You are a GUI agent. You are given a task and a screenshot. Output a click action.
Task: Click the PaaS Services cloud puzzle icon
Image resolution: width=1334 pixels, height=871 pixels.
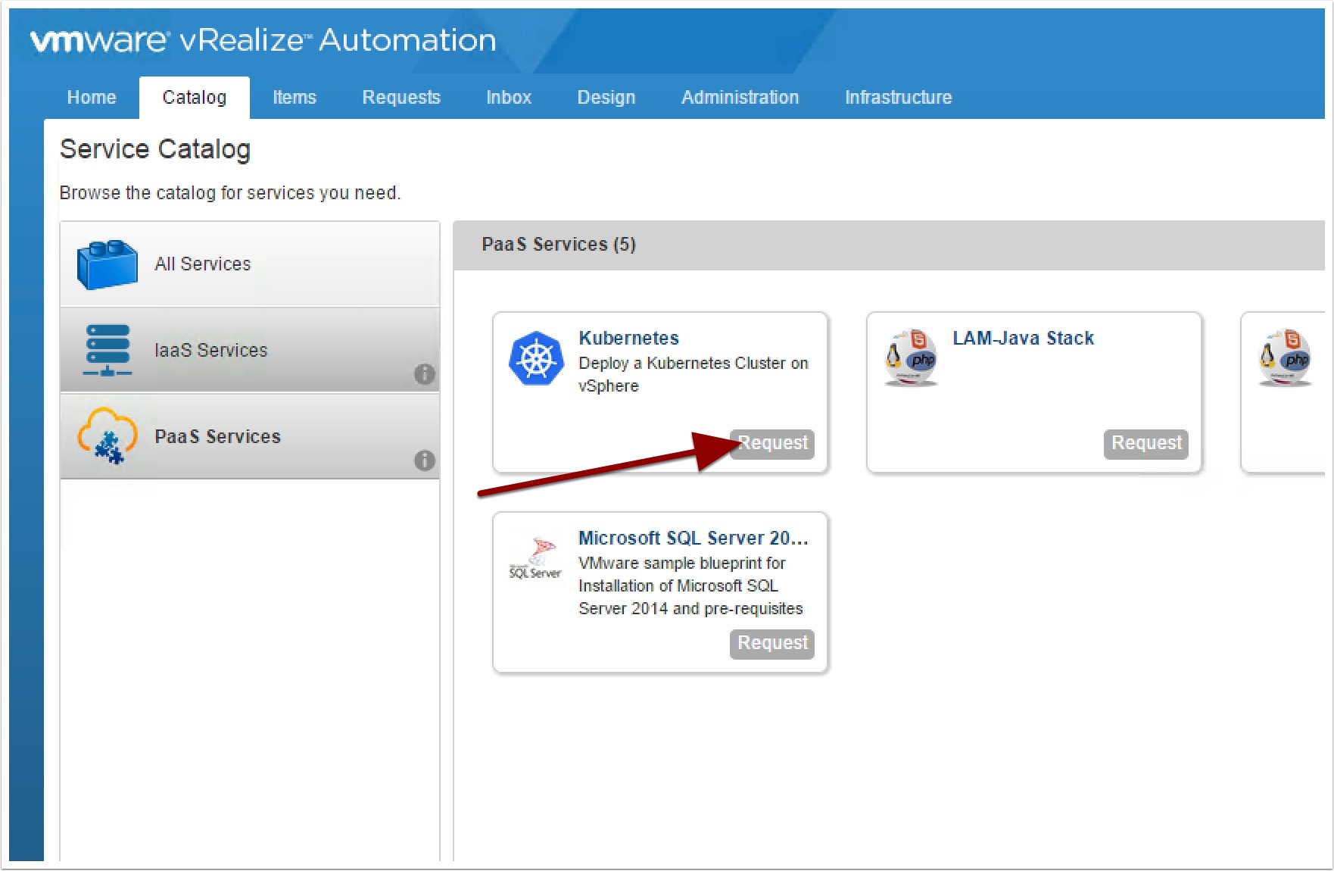coord(107,435)
